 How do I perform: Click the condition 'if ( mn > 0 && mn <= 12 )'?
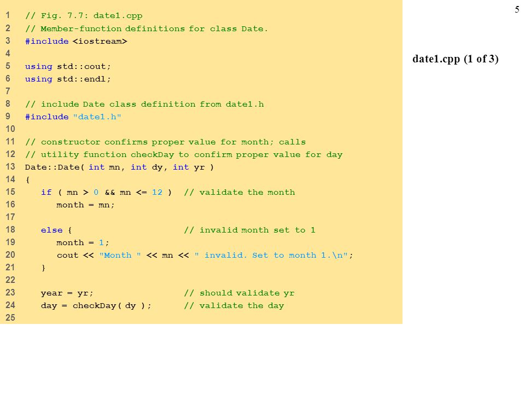[x=106, y=192]
